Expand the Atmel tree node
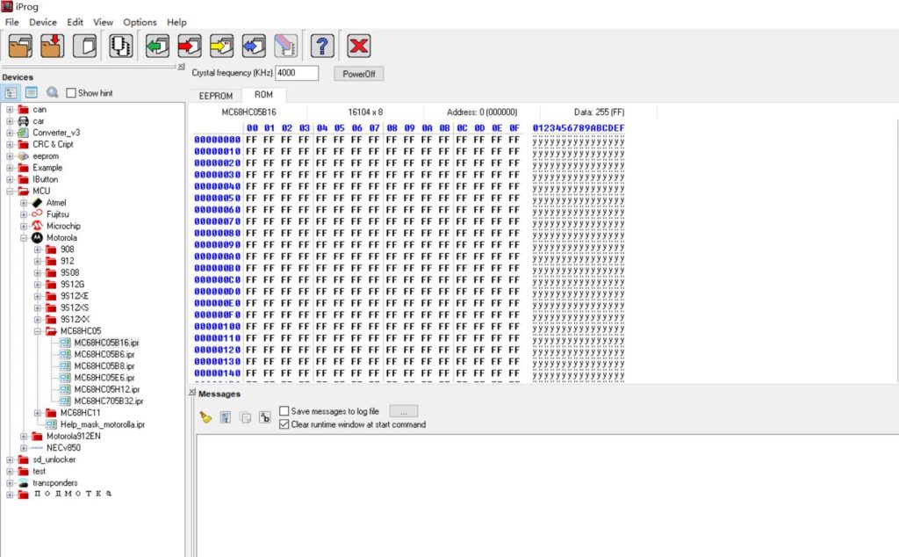 [x=25, y=203]
